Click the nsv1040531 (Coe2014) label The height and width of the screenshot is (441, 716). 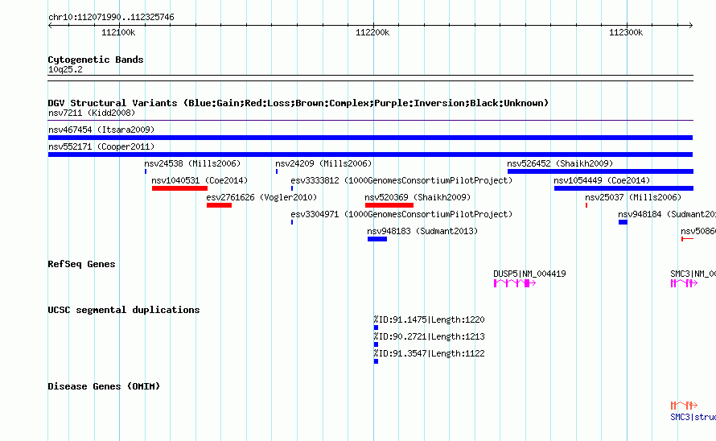tap(200, 180)
